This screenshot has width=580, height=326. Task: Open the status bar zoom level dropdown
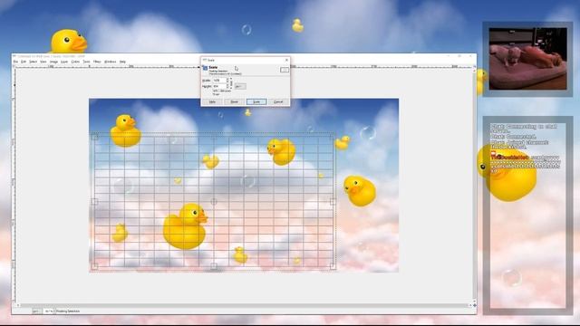(x=49, y=312)
